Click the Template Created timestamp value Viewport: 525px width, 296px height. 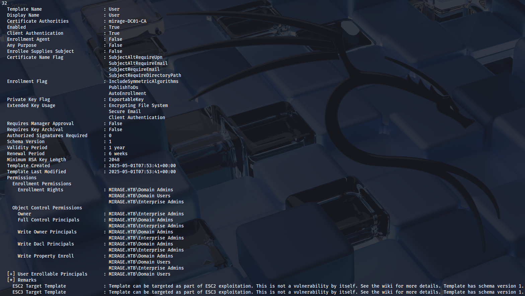(x=142, y=166)
